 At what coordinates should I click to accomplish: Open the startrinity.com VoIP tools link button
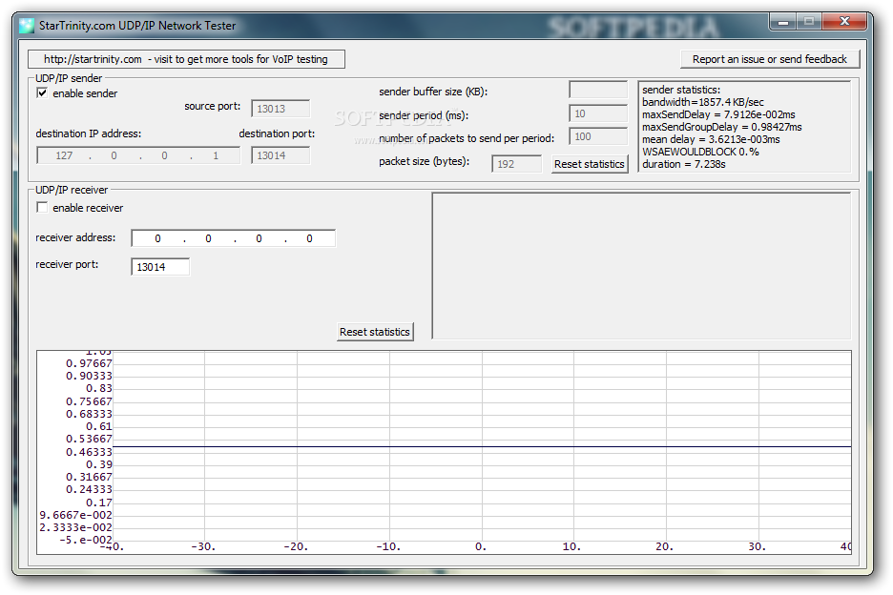[x=186, y=59]
